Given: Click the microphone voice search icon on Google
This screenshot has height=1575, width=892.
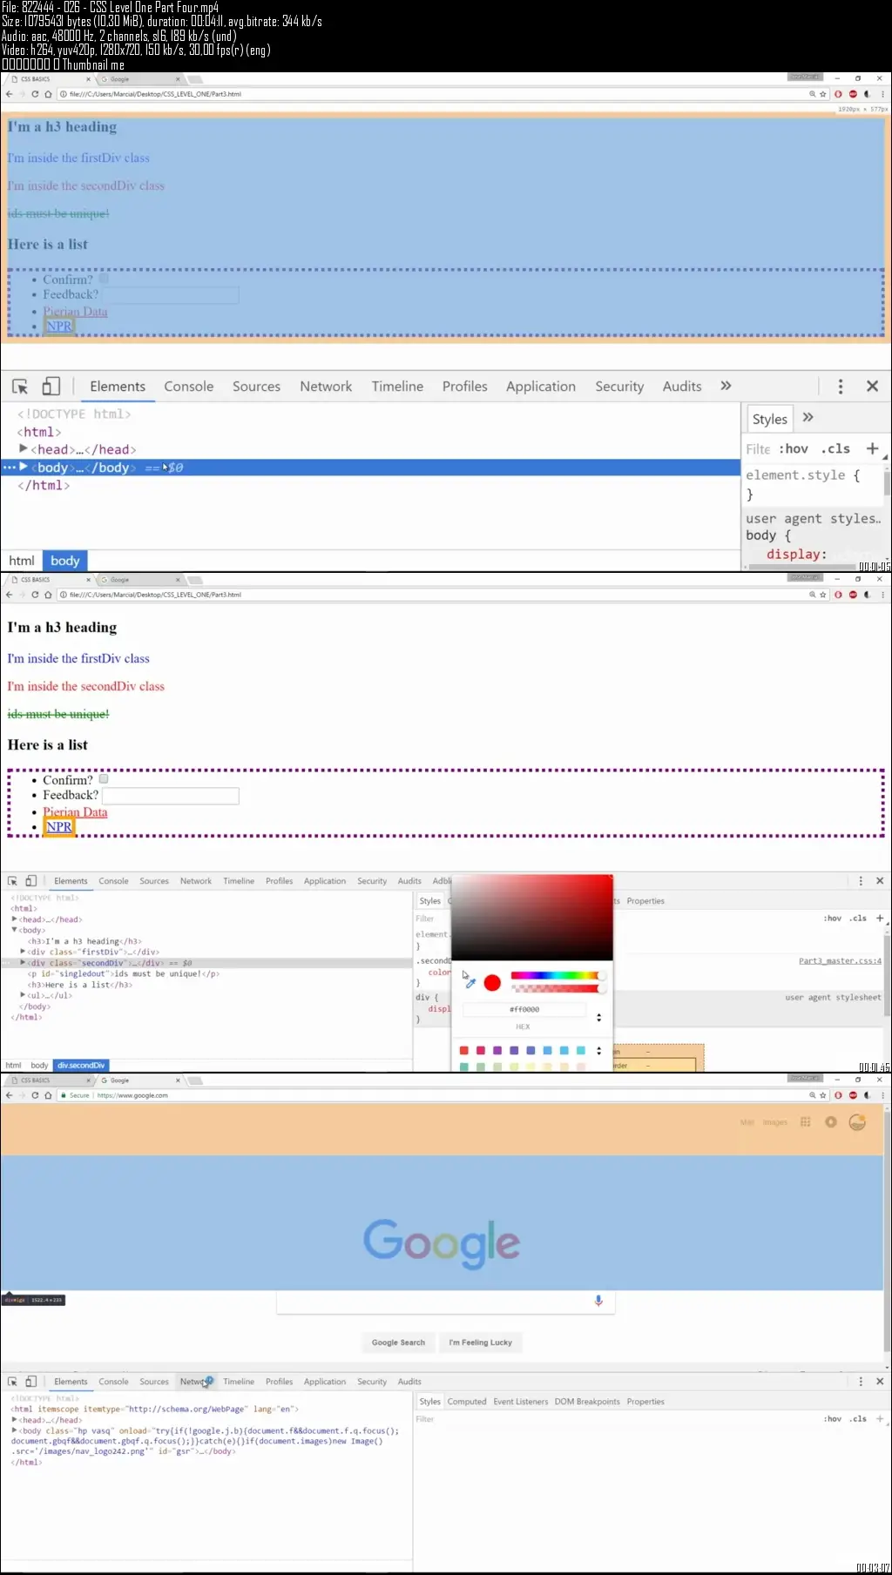Looking at the screenshot, I should [598, 1301].
